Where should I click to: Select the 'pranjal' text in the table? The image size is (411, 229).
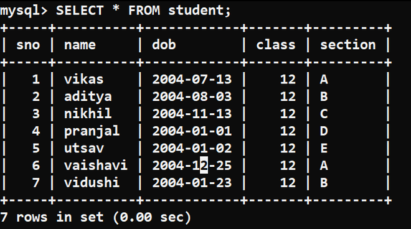(92, 131)
